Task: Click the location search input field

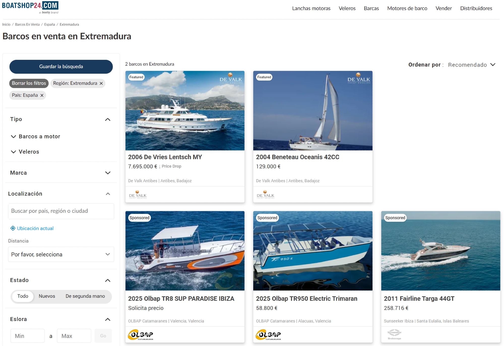Action: click(x=61, y=211)
